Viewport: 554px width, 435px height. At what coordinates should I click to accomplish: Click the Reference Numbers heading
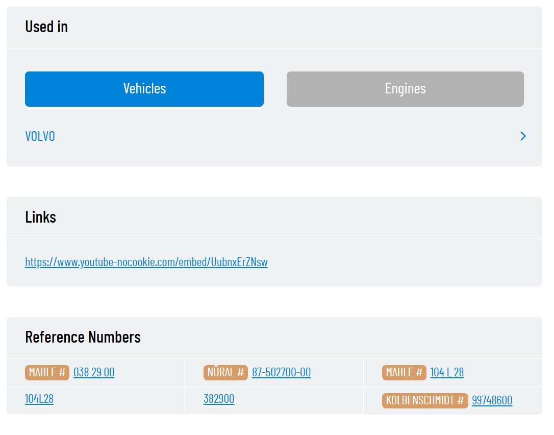(83, 337)
